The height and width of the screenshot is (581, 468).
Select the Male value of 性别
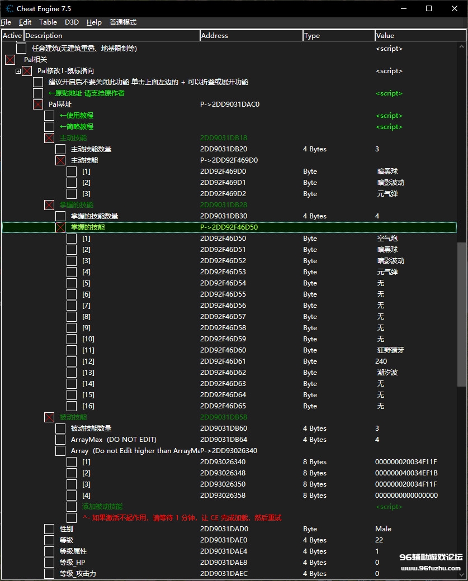point(383,529)
